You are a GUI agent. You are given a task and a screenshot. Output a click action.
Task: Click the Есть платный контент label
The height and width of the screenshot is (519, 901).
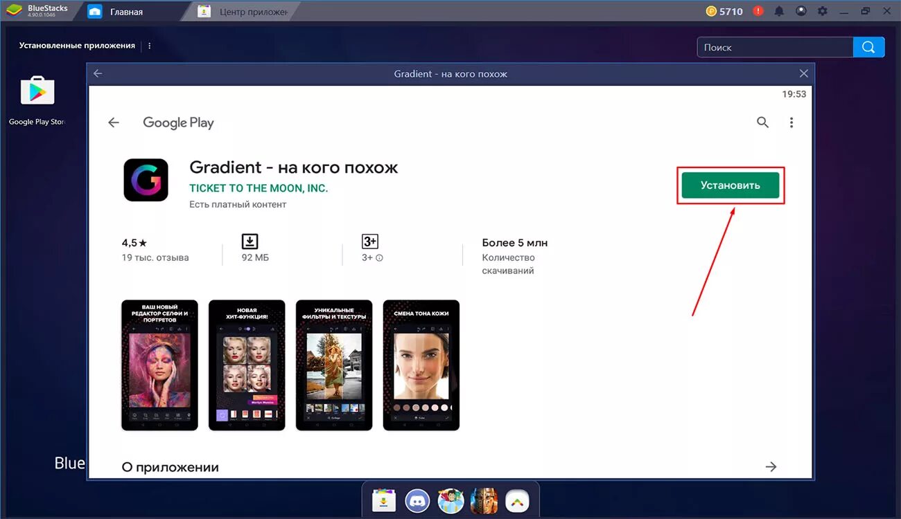tap(238, 205)
